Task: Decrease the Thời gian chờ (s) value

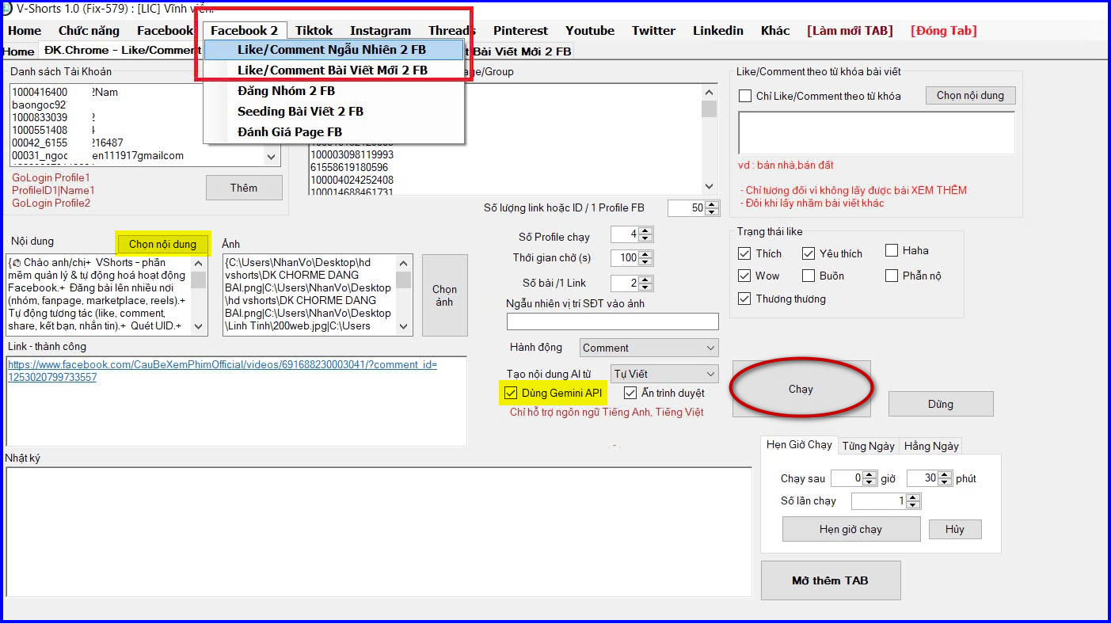Action: [645, 262]
